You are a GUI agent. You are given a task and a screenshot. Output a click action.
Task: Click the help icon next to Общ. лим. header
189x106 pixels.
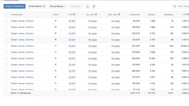click(119, 14)
